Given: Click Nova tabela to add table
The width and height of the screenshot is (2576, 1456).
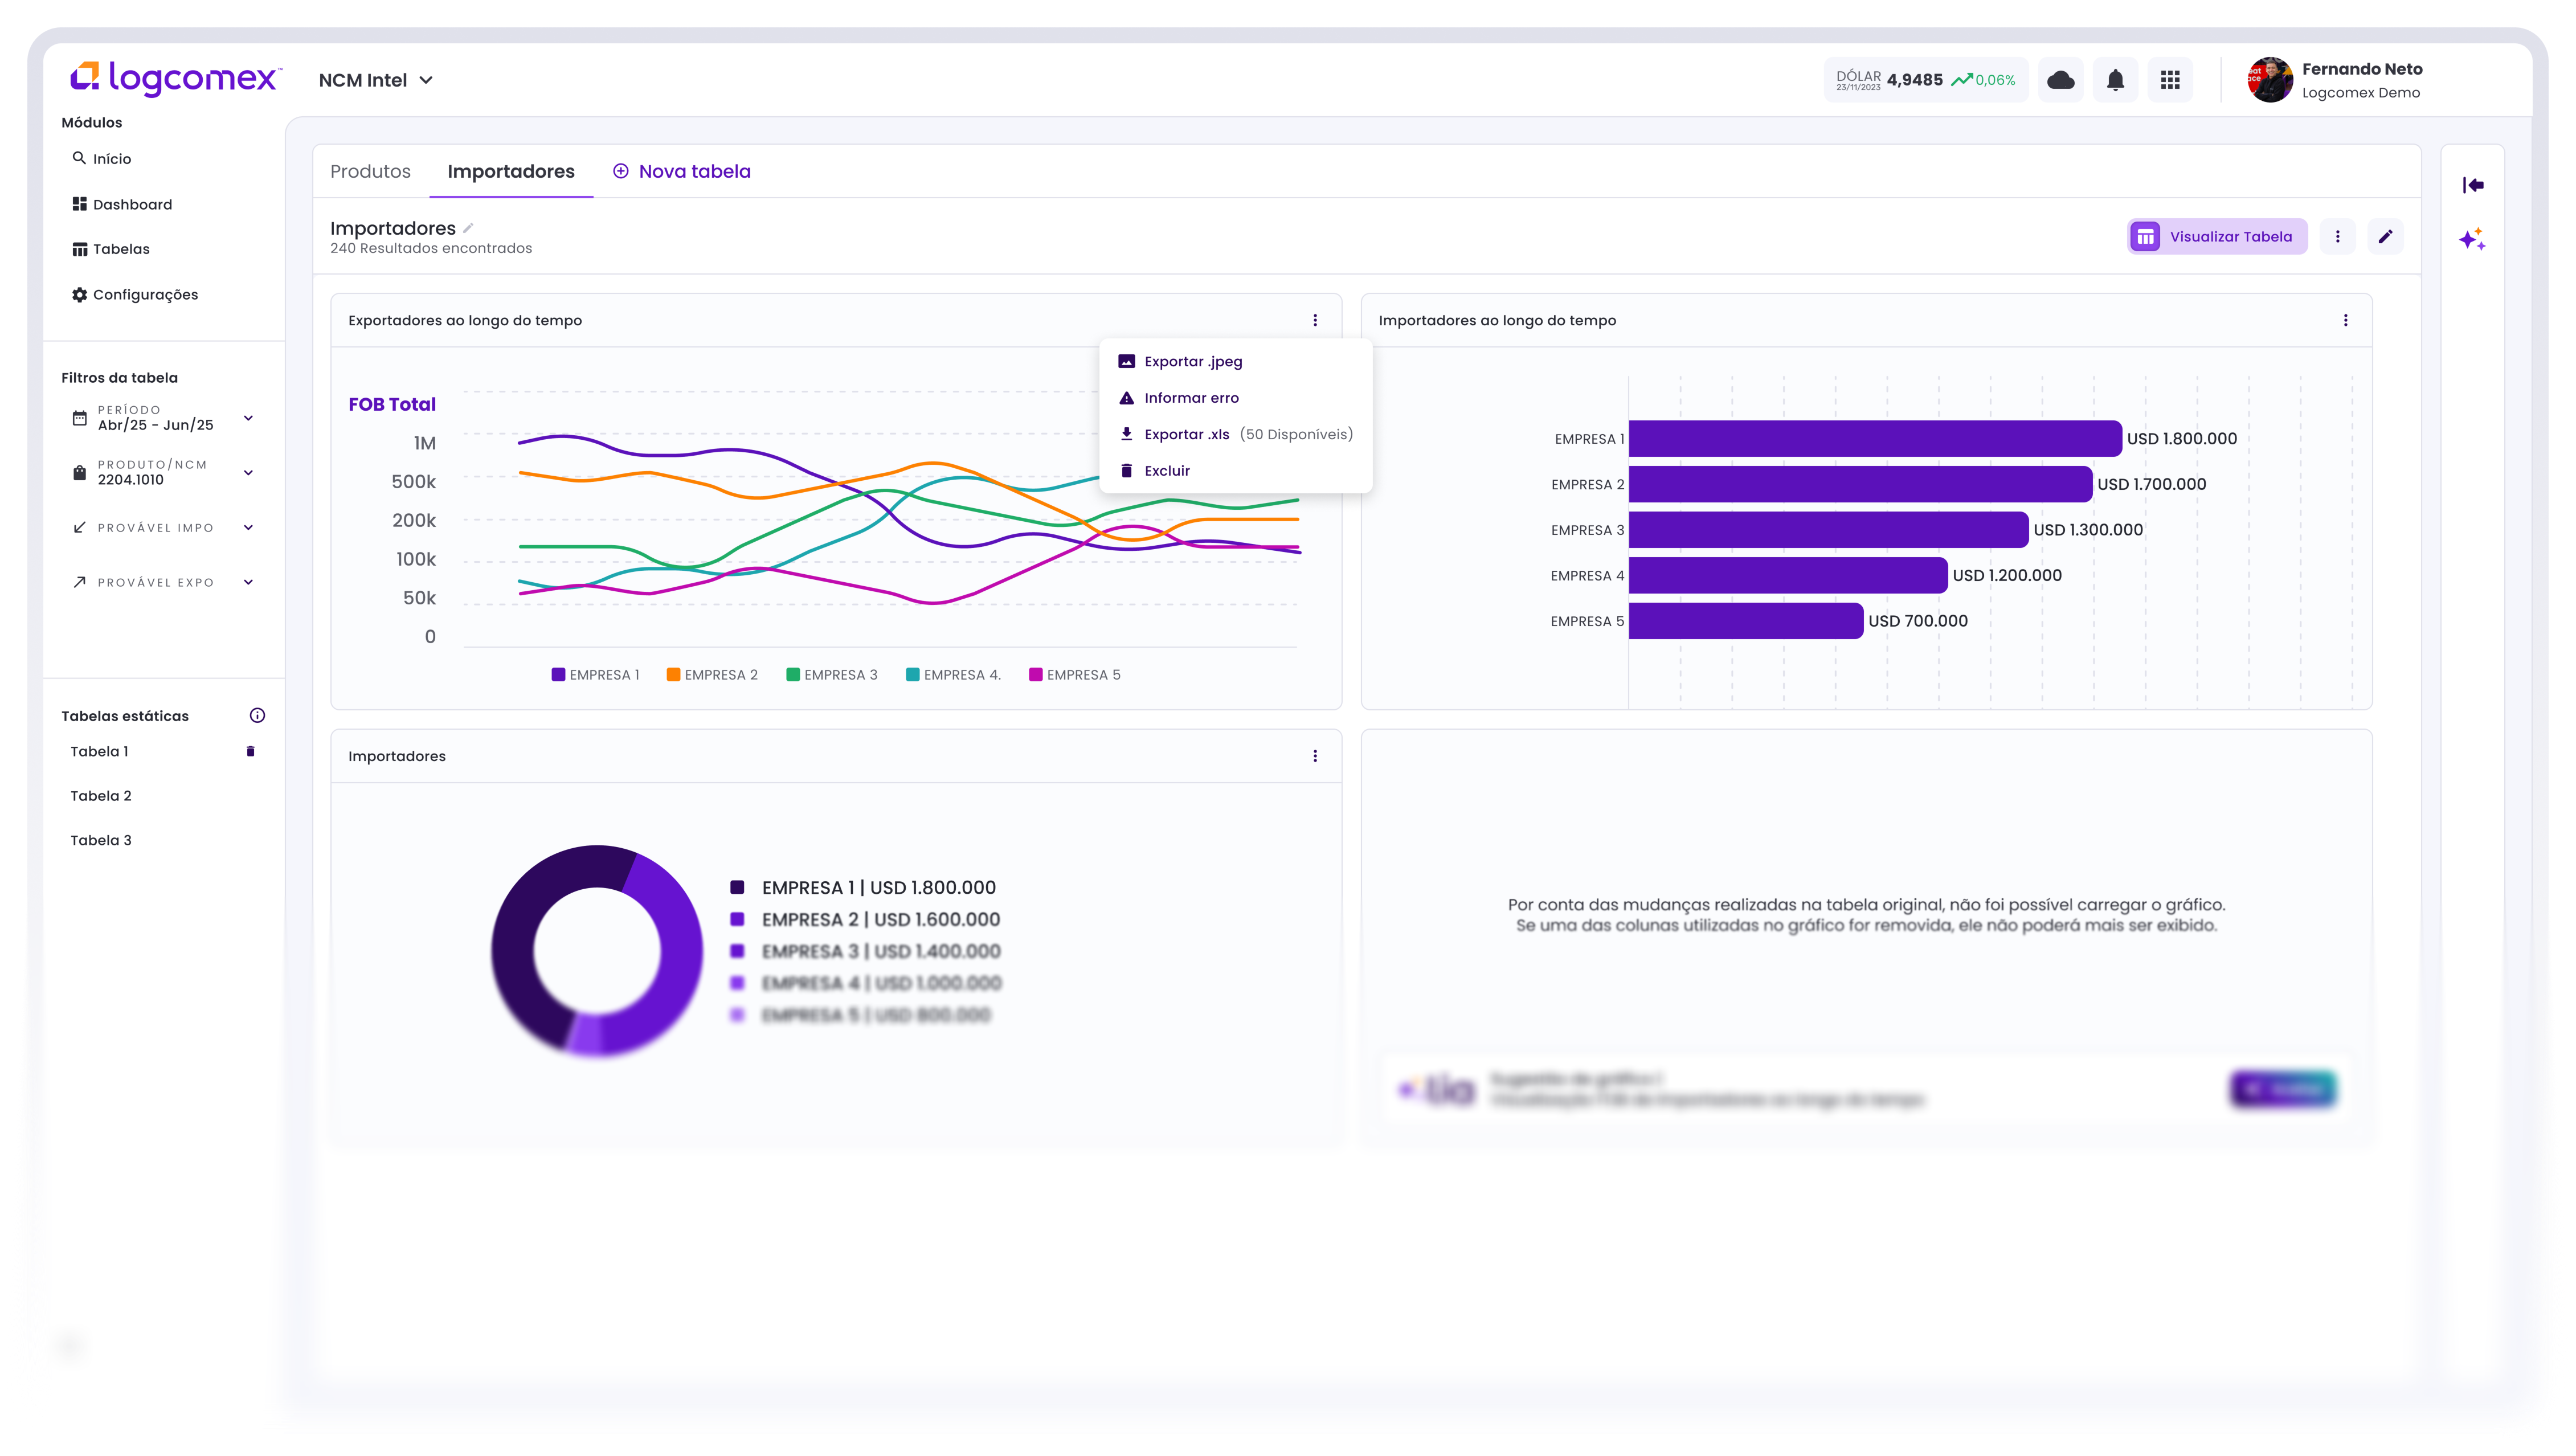Looking at the screenshot, I should 682,172.
